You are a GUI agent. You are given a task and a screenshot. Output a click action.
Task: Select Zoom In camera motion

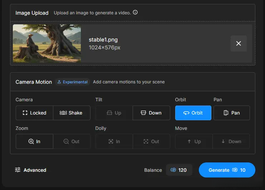click(x=35, y=141)
